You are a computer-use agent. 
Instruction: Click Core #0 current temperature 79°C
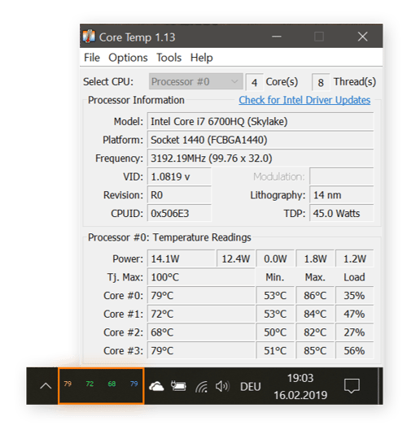pyautogui.click(x=201, y=295)
